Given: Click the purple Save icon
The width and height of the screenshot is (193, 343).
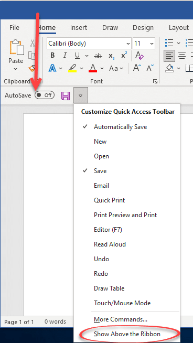Looking at the screenshot, I should tap(66, 95).
